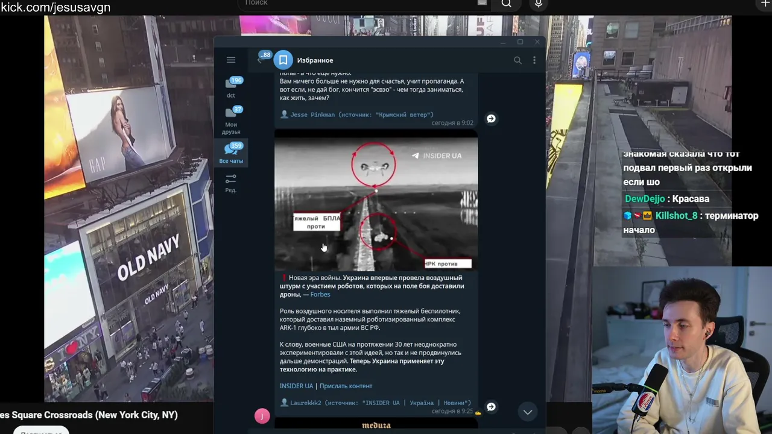Click the Laurekkk2 source signature line
772x434 pixels.
(375, 403)
